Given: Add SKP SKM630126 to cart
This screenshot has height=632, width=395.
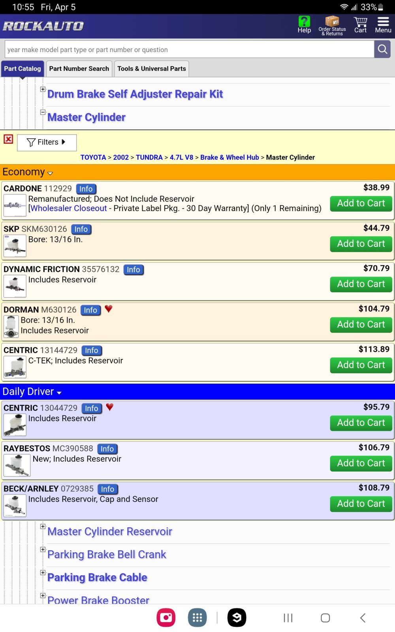Looking at the screenshot, I should pyautogui.click(x=361, y=244).
